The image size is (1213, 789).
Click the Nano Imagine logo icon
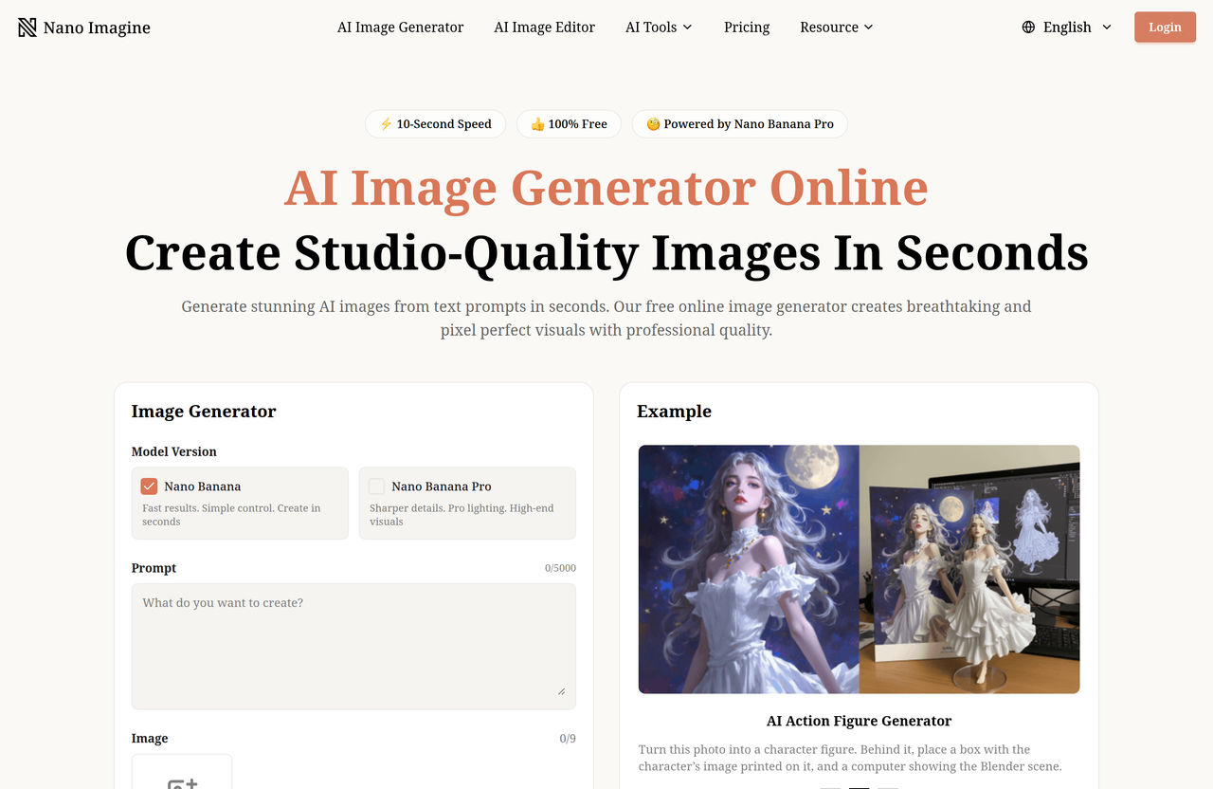[x=27, y=28]
